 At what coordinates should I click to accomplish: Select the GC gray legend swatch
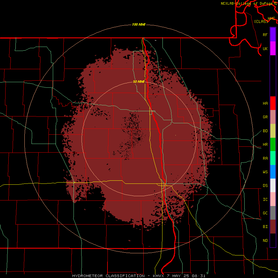[273, 213]
